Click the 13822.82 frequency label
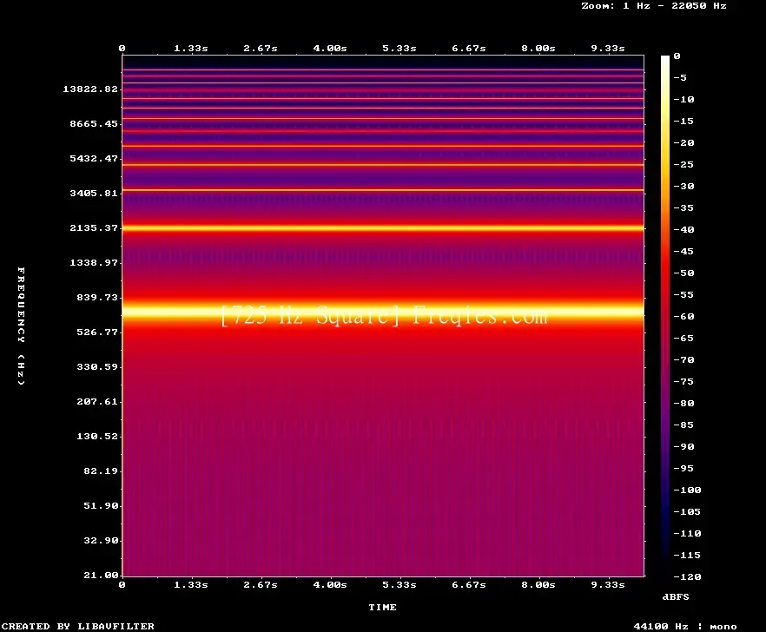 tap(90, 89)
